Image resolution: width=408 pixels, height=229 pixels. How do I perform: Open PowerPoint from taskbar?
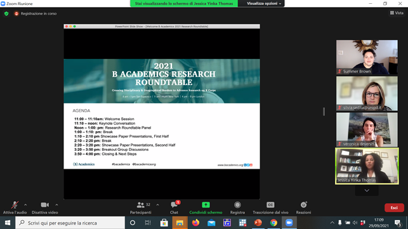[x=258, y=223]
